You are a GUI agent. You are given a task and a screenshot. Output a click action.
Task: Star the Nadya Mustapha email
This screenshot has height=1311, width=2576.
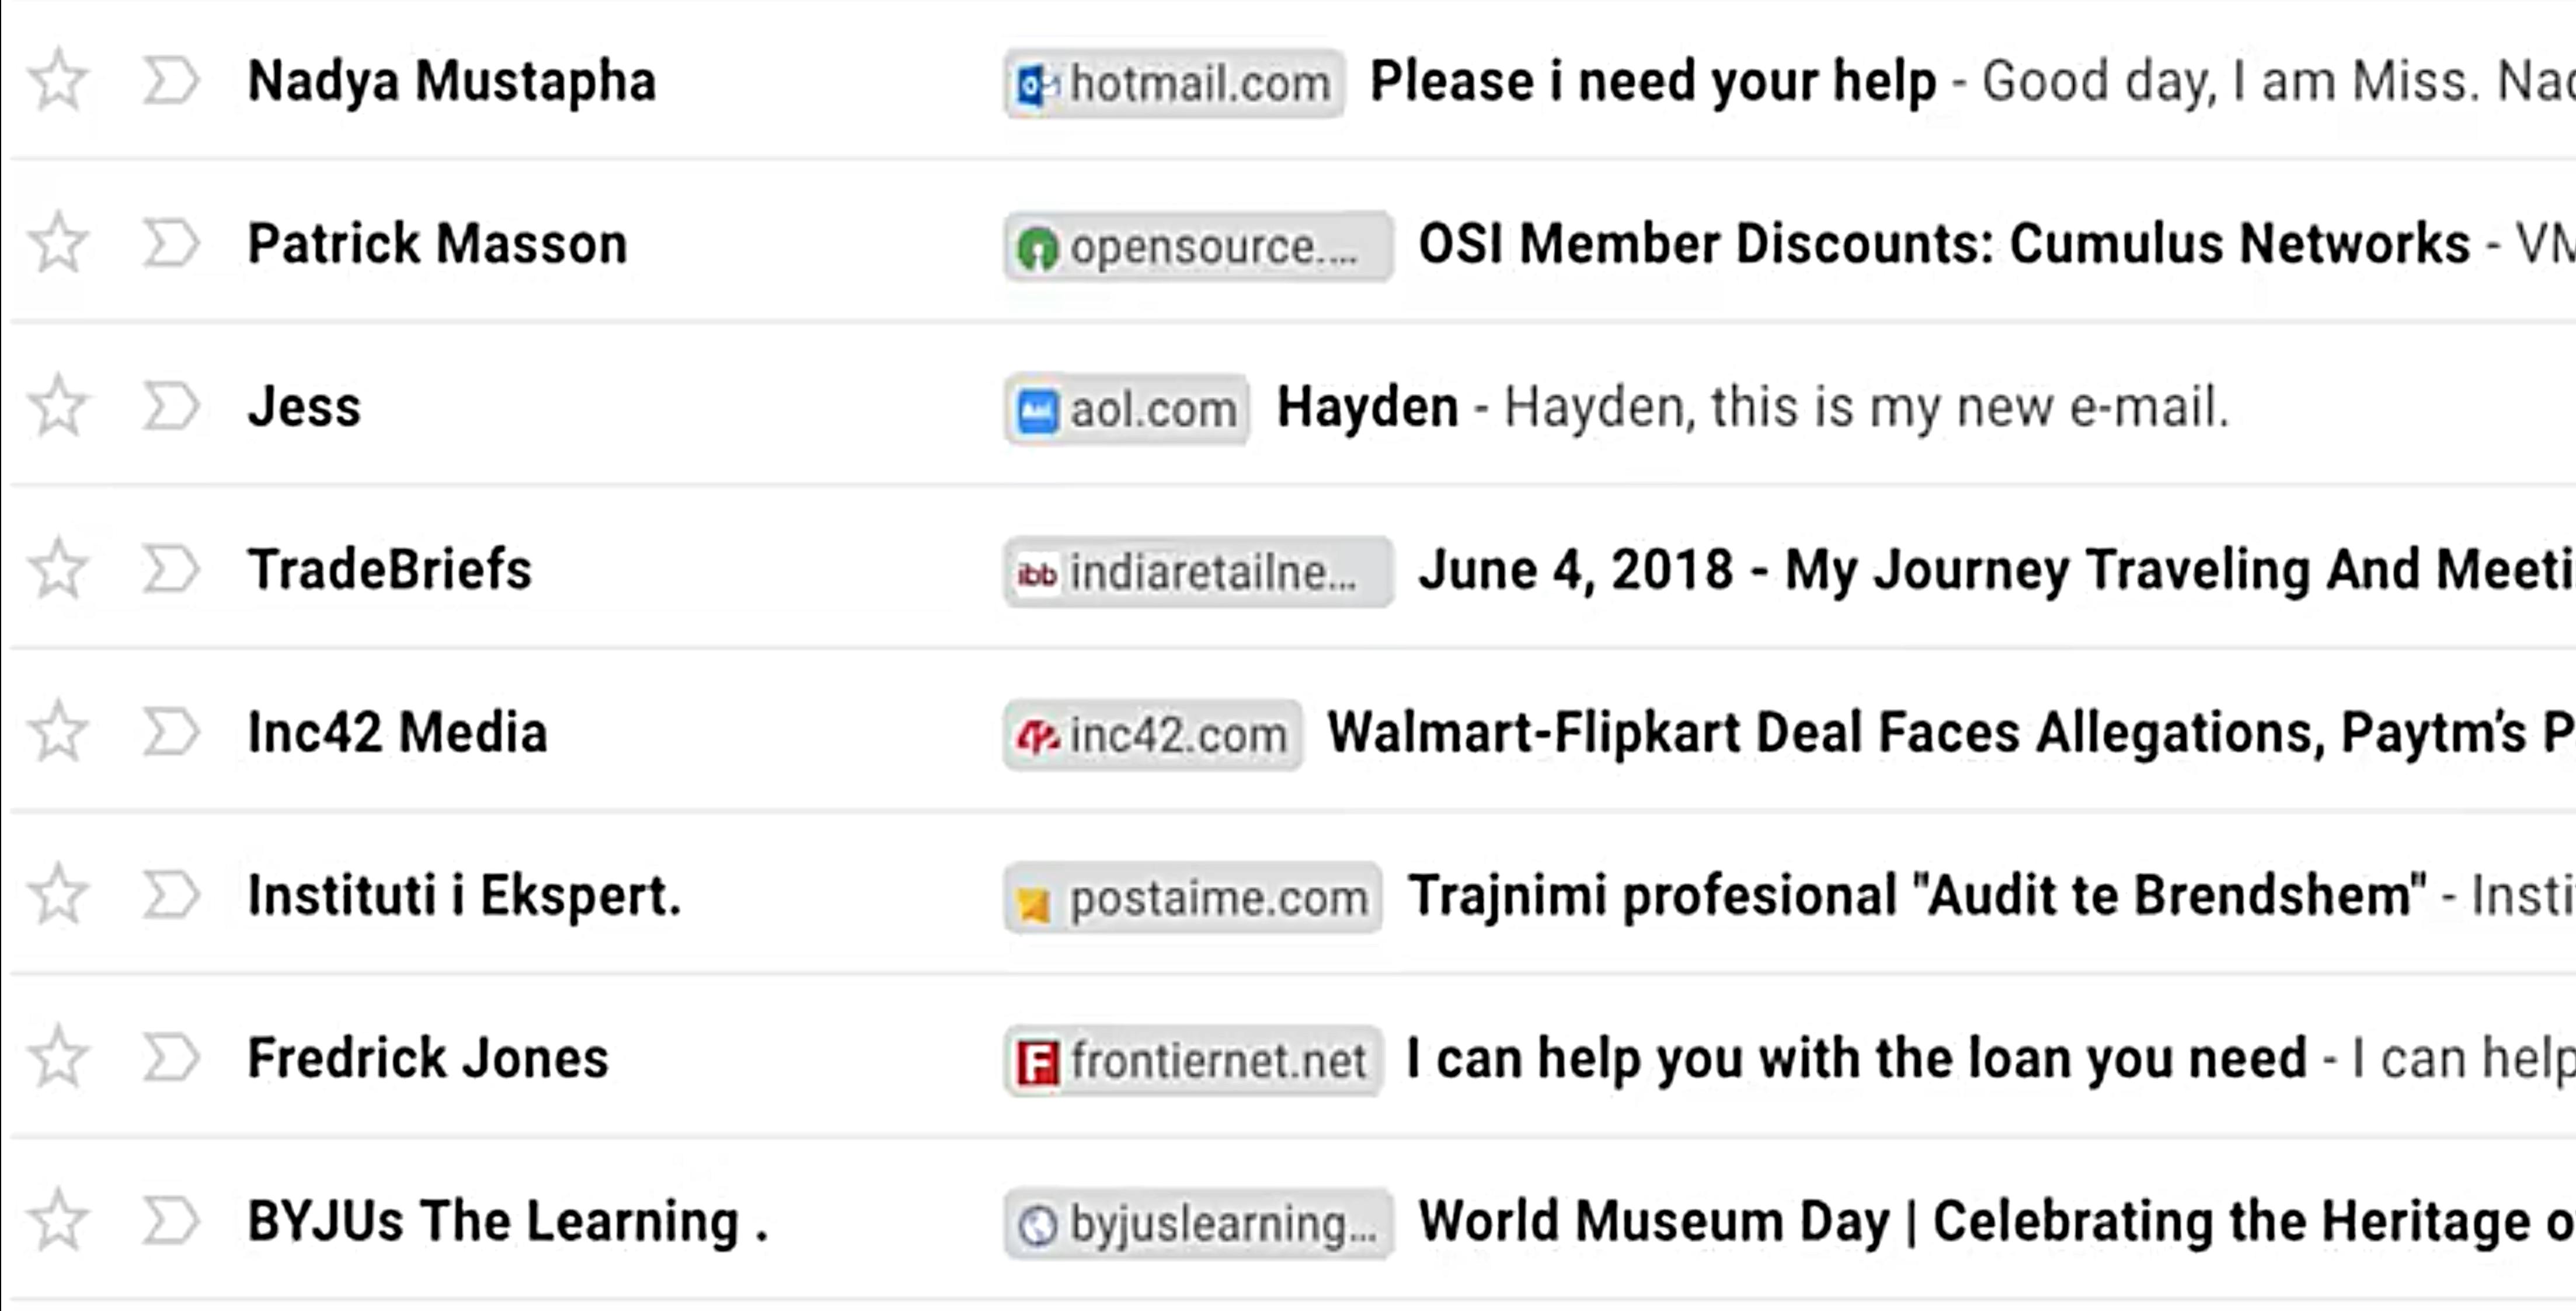pos(59,80)
